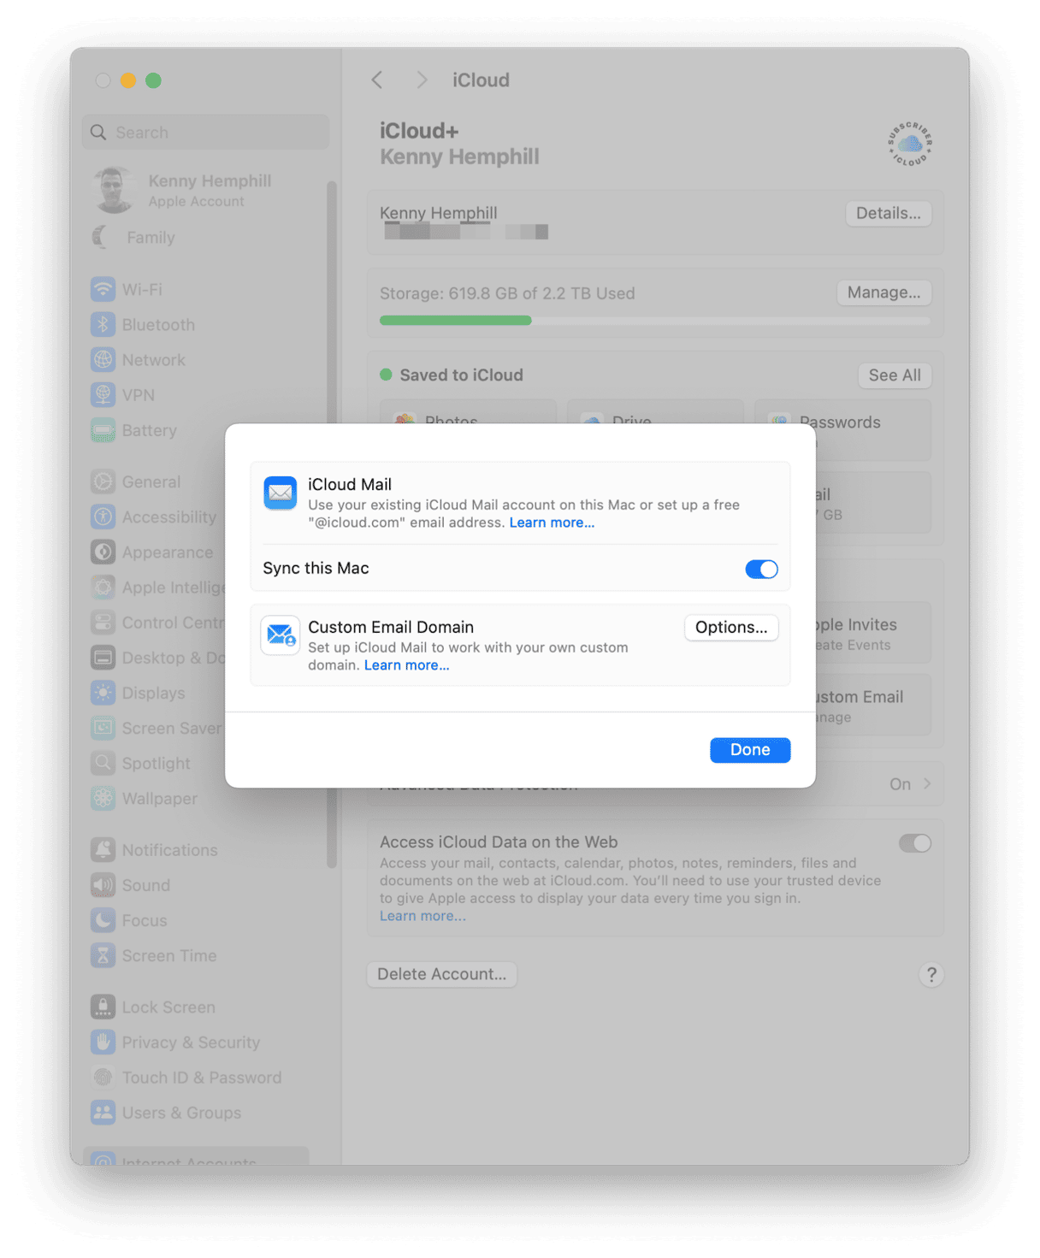
Task: Go forward with the right chevron
Action: click(422, 80)
